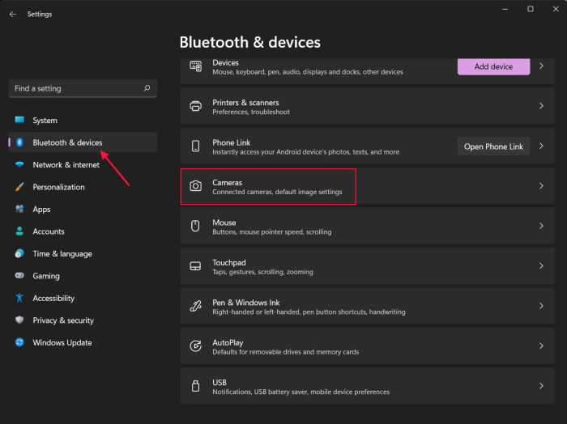The image size is (567, 424).
Task: Click the Touchpad icon
Action: [196, 266]
